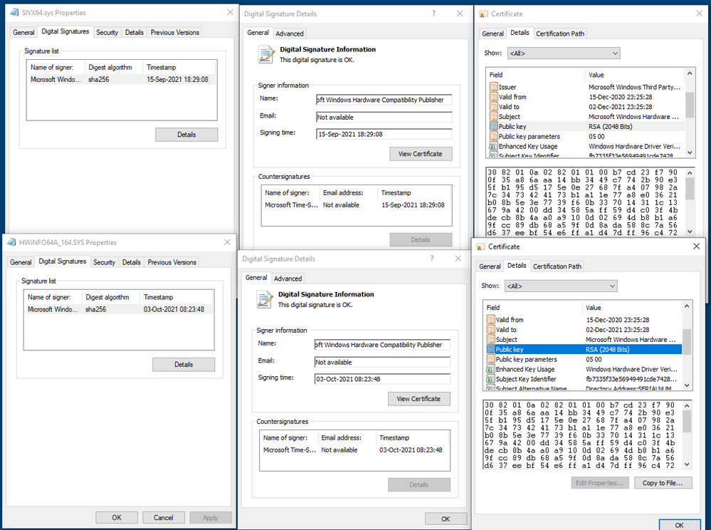Click the Enhanced Key Usage icon in the top Certificate window
The height and width of the screenshot is (530, 711).
(x=493, y=146)
